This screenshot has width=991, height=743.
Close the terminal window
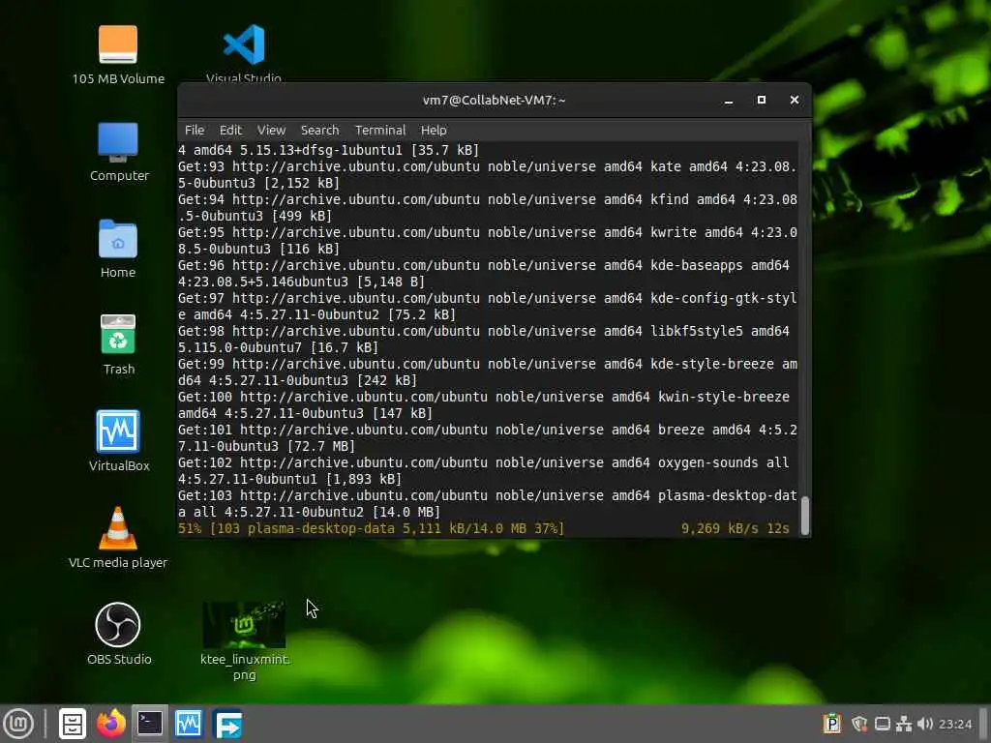point(795,100)
